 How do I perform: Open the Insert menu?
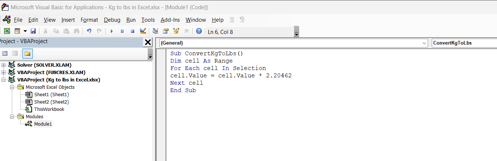pos(68,20)
